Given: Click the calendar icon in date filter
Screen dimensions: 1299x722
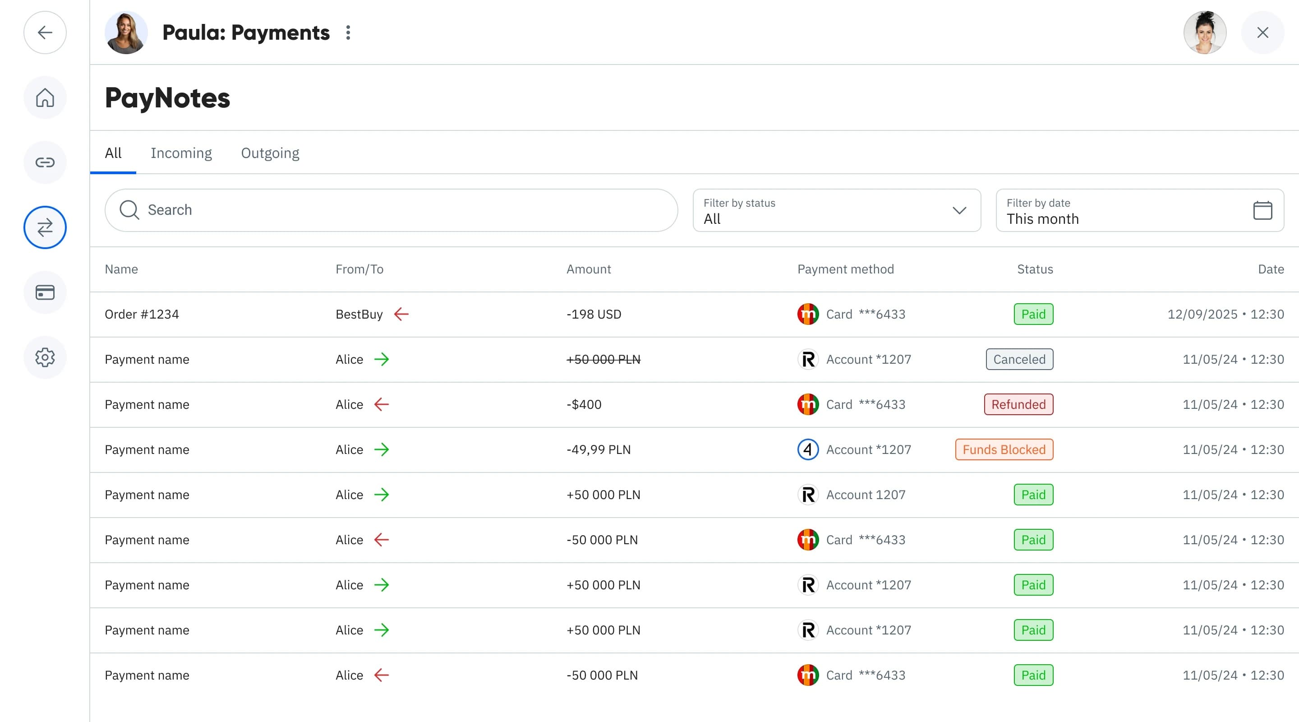Looking at the screenshot, I should coord(1262,210).
